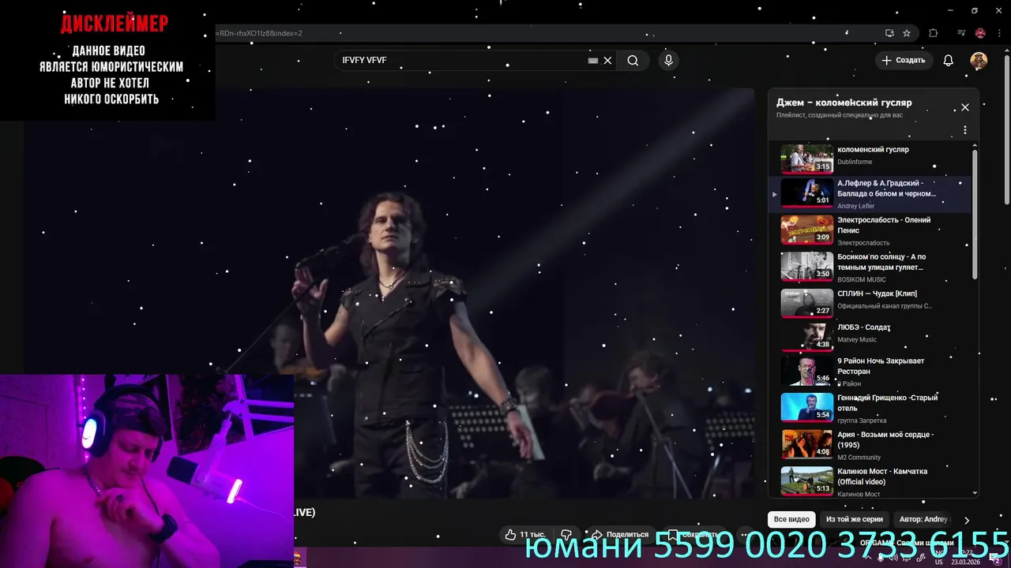Click the ЛЮБЭ thumbnail 4:38
This screenshot has height=568, width=1011.
[x=806, y=336]
